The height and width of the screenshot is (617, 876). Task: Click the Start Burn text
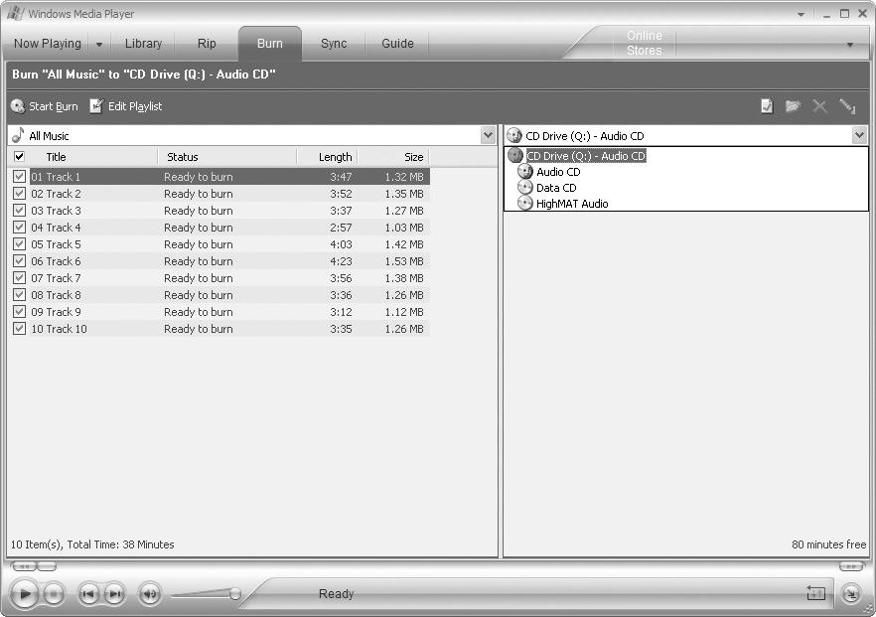pyautogui.click(x=54, y=106)
